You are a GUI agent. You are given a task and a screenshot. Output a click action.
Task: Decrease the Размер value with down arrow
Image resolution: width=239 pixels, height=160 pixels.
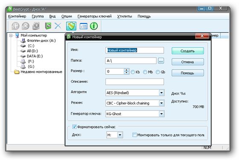click(x=126, y=73)
